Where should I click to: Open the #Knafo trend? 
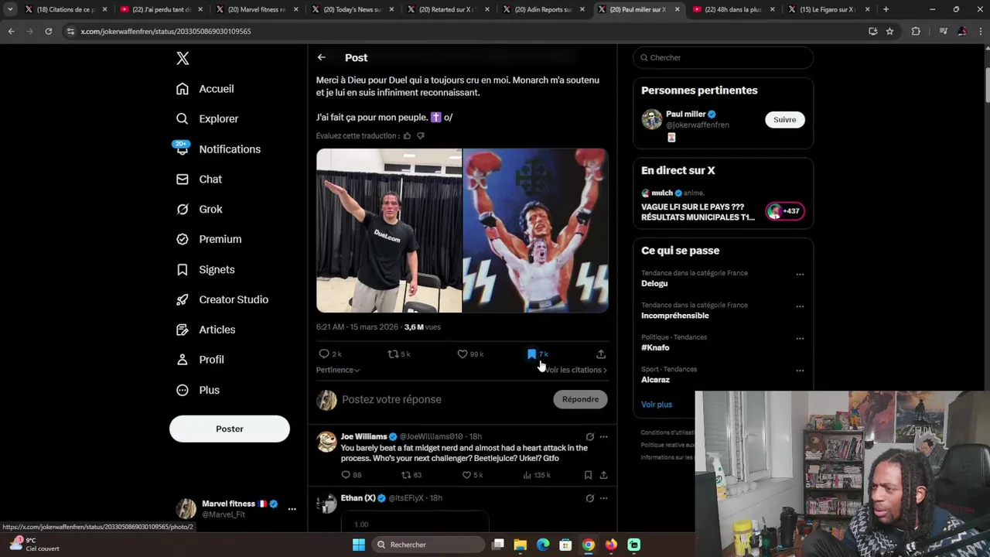tap(655, 348)
